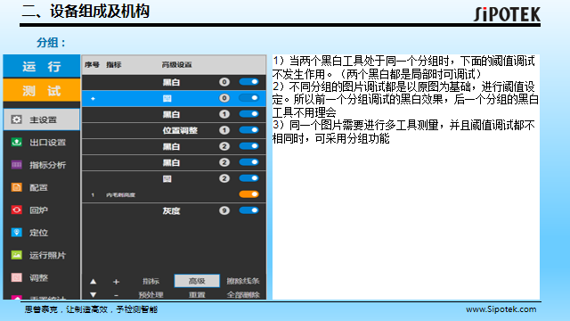Viewport: 570px width, 321px height.
Task: Click group badge 9 on 灰度 row
Action: (224, 210)
